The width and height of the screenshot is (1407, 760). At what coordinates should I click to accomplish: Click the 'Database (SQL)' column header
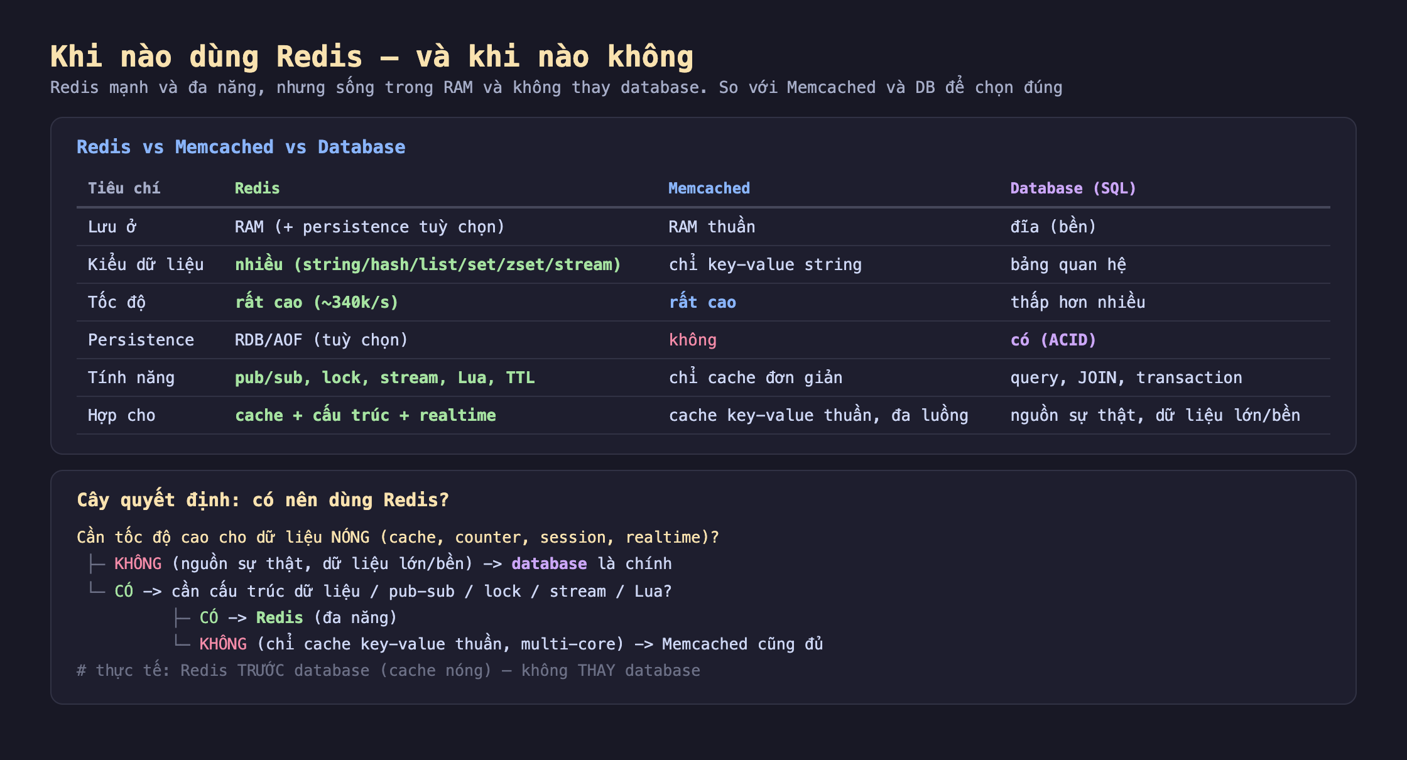(1073, 188)
